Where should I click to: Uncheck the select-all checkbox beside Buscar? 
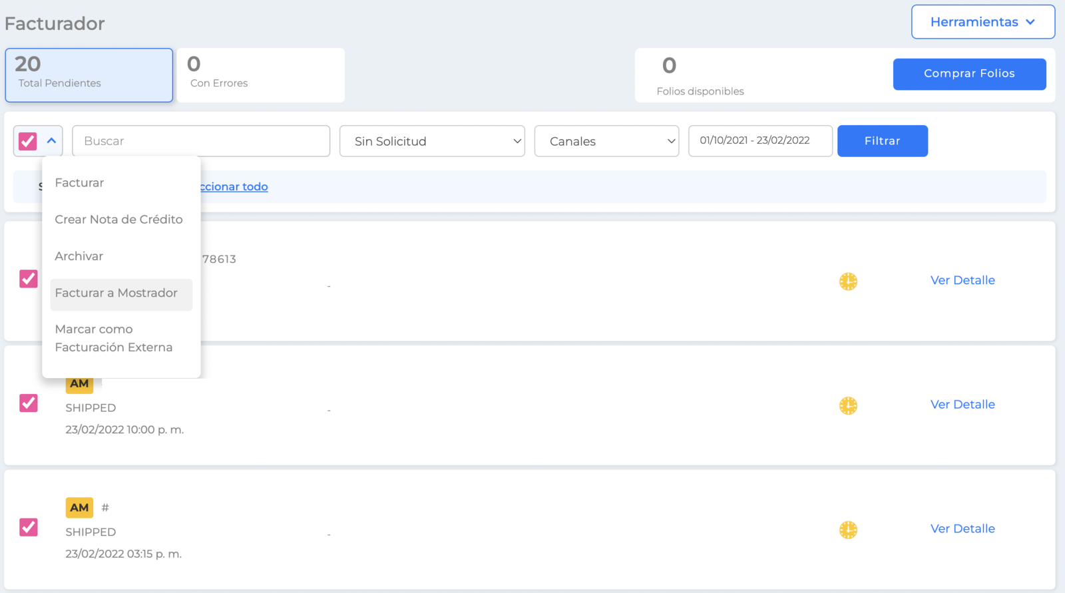[27, 141]
